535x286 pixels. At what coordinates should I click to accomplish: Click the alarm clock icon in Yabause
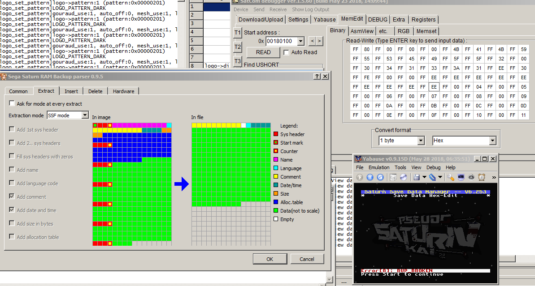(x=482, y=177)
